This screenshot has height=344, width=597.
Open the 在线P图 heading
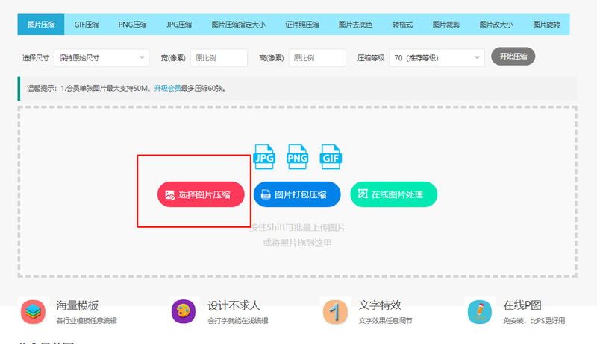(x=522, y=305)
